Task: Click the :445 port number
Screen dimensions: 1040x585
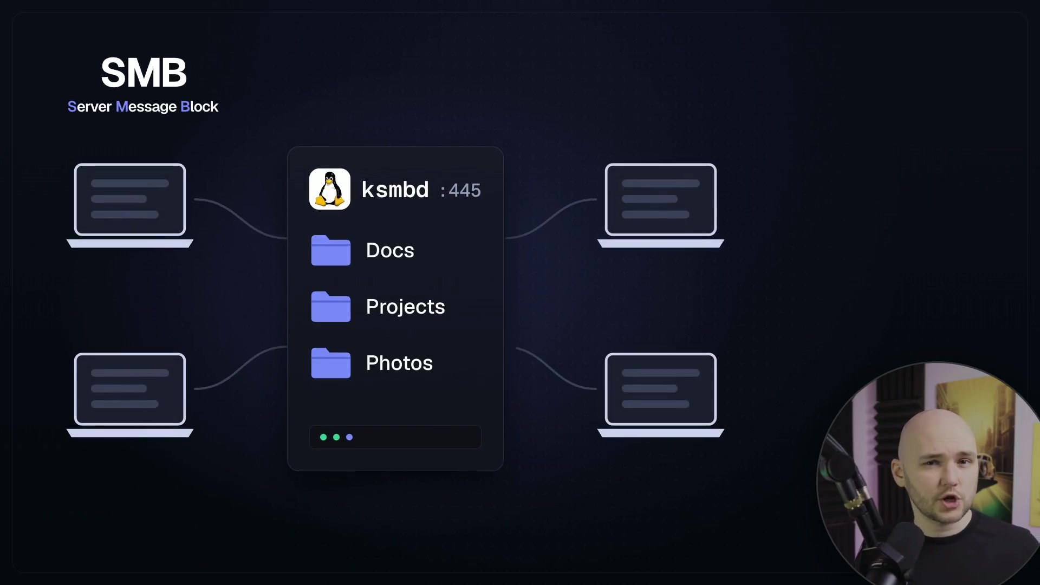Action: pos(460,191)
